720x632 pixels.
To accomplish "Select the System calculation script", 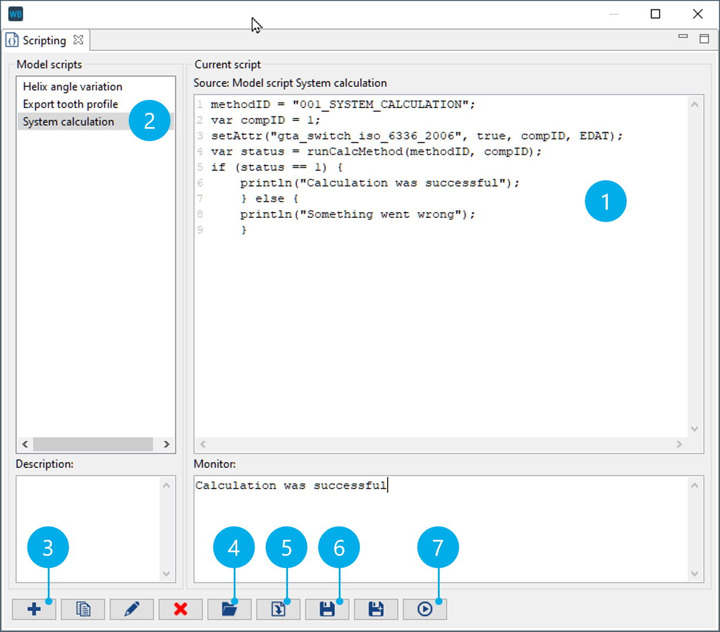I will click(68, 121).
